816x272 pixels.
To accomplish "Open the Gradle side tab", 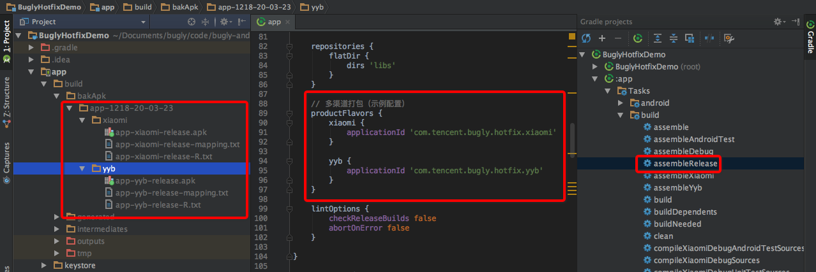I will click(x=810, y=38).
